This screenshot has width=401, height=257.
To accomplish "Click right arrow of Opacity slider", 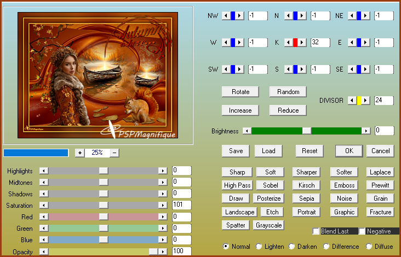I will pyautogui.click(x=163, y=252).
